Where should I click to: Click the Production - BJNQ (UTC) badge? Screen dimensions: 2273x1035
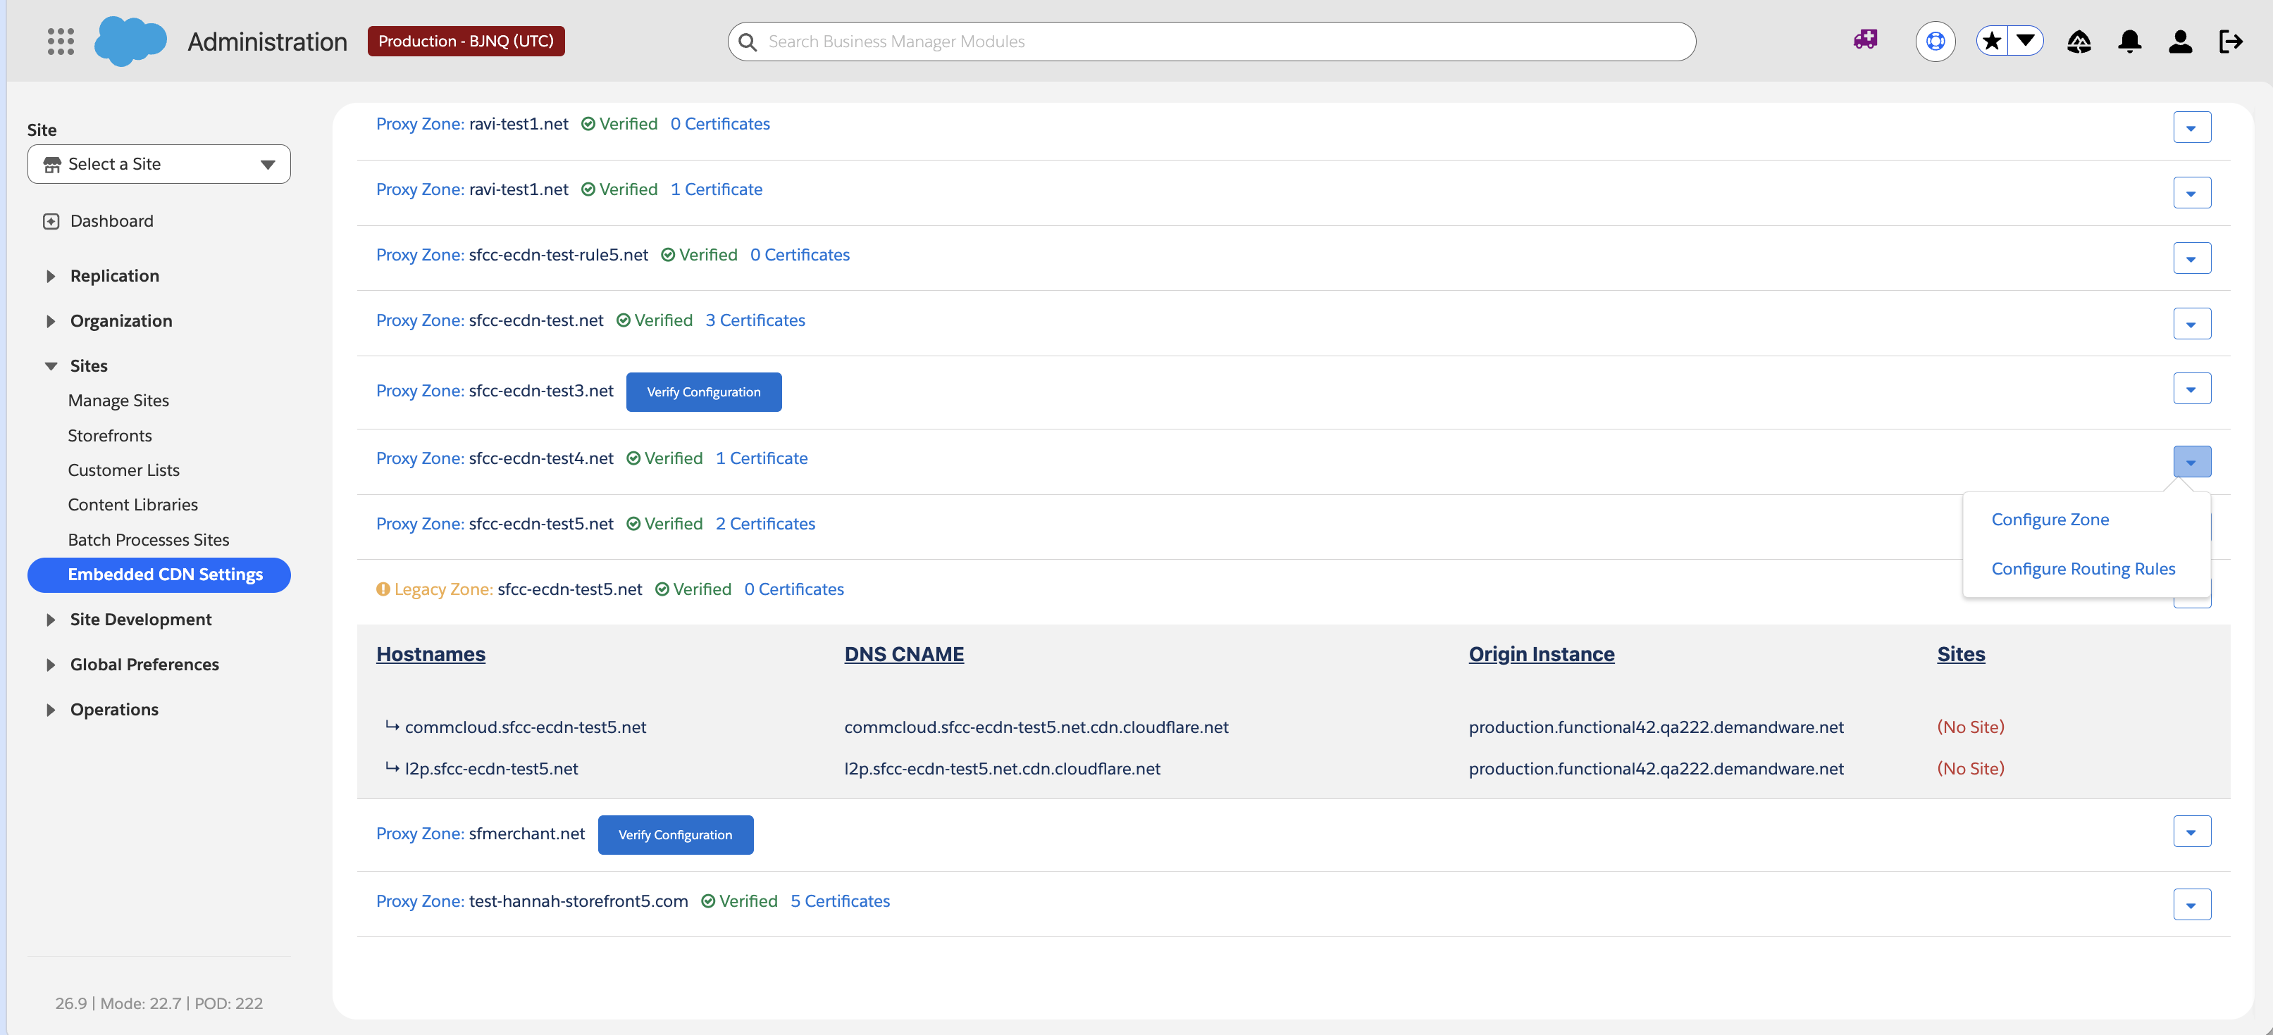tap(466, 41)
